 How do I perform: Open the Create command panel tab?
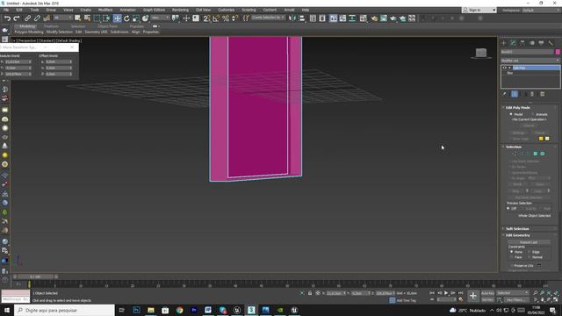[x=503, y=43]
